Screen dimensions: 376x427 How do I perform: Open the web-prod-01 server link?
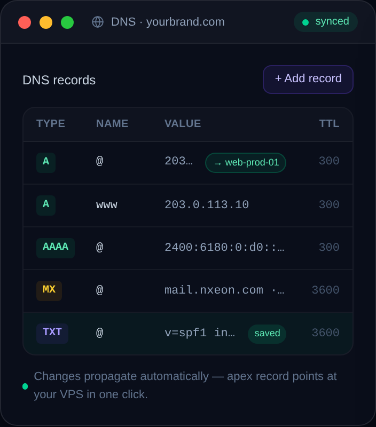pos(246,163)
